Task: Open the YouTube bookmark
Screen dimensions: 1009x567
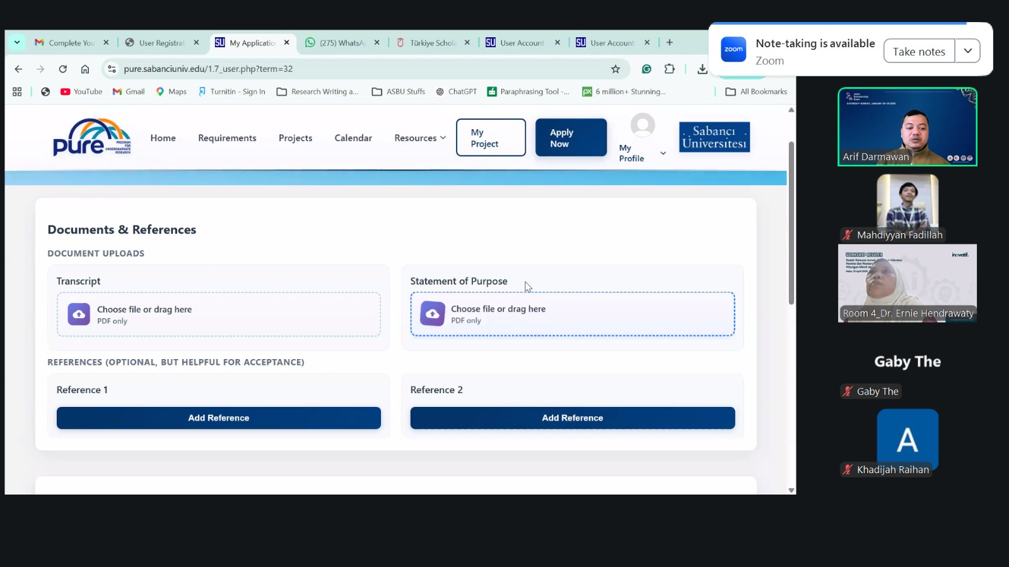Action: pos(81,92)
